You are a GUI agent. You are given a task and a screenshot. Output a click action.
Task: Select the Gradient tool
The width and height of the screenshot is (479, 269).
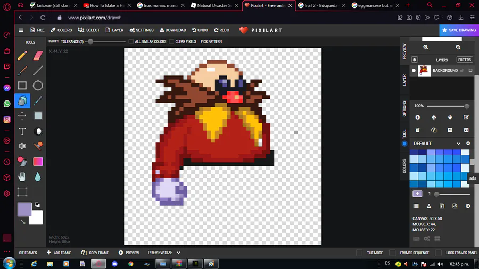38,161
